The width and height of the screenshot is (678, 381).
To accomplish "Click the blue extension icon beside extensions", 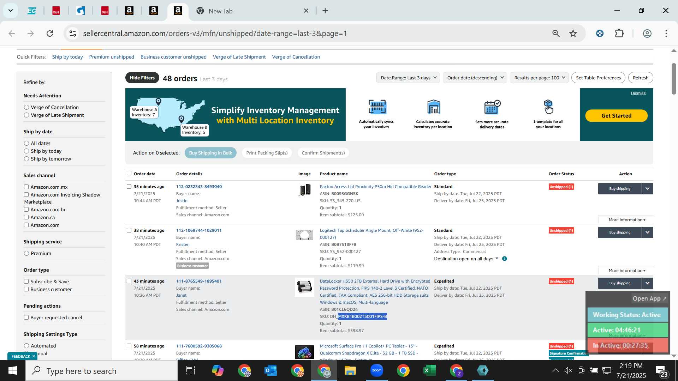I will click(x=600, y=34).
